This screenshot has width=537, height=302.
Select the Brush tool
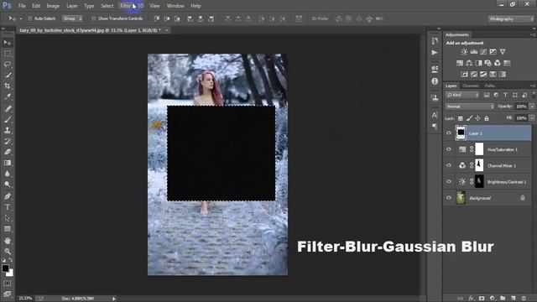coord(8,119)
